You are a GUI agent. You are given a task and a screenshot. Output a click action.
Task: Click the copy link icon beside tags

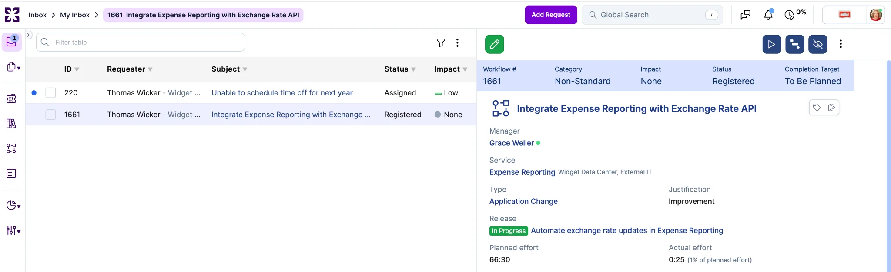(x=831, y=108)
